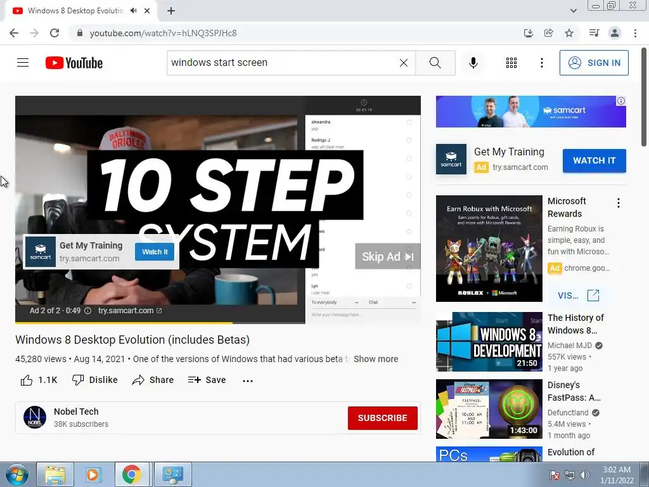Open YouTube settings three-dot menu
649x487 pixels.
542,63
